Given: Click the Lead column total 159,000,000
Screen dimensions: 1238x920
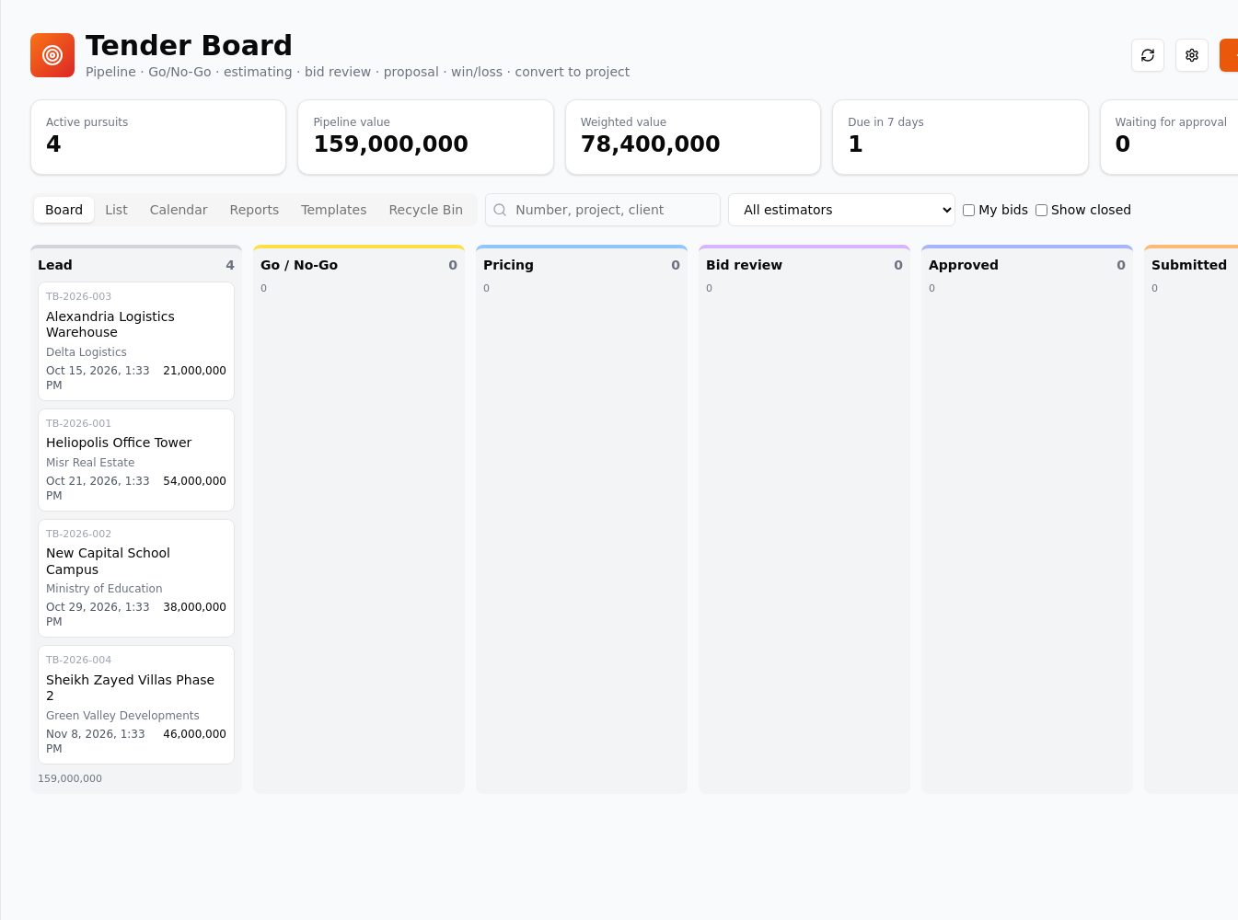Looking at the screenshot, I should (70, 778).
